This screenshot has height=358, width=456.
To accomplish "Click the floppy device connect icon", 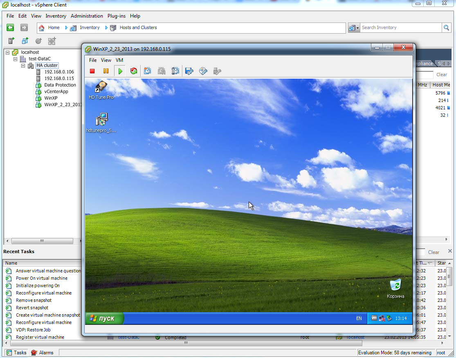I will coord(189,71).
